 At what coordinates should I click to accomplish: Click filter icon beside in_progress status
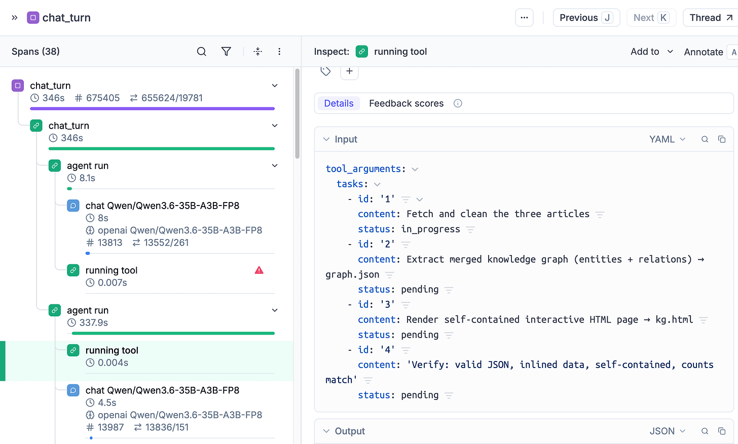coord(470,230)
